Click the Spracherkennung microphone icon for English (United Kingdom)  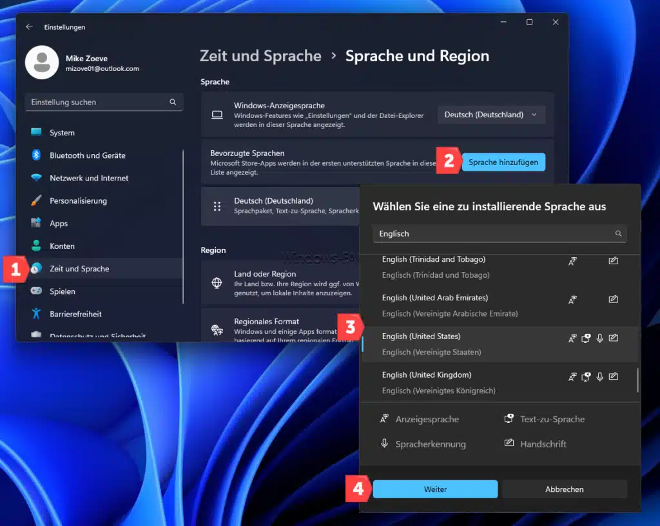coord(599,376)
